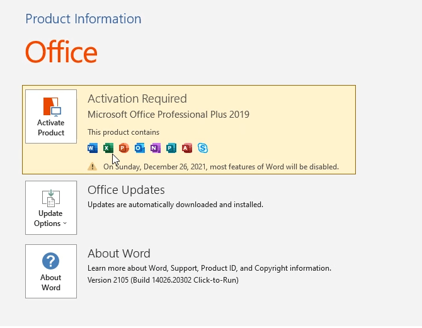The height and width of the screenshot is (328, 422).
Task: Click the Excel app icon
Action: pos(108,148)
